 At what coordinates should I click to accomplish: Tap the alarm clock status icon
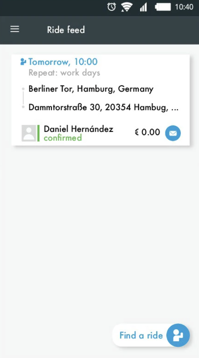(111, 7)
